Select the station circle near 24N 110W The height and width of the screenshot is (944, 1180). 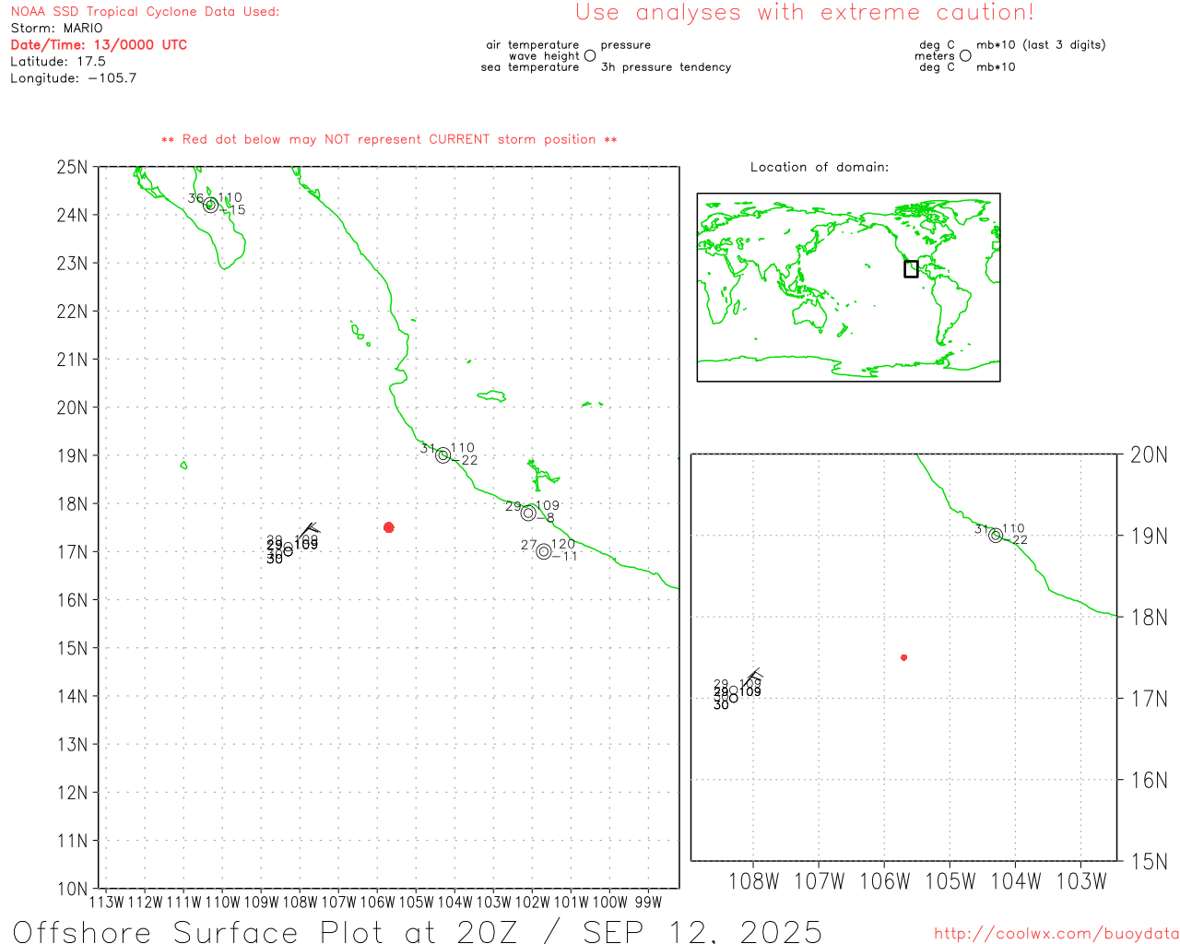click(x=210, y=205)
